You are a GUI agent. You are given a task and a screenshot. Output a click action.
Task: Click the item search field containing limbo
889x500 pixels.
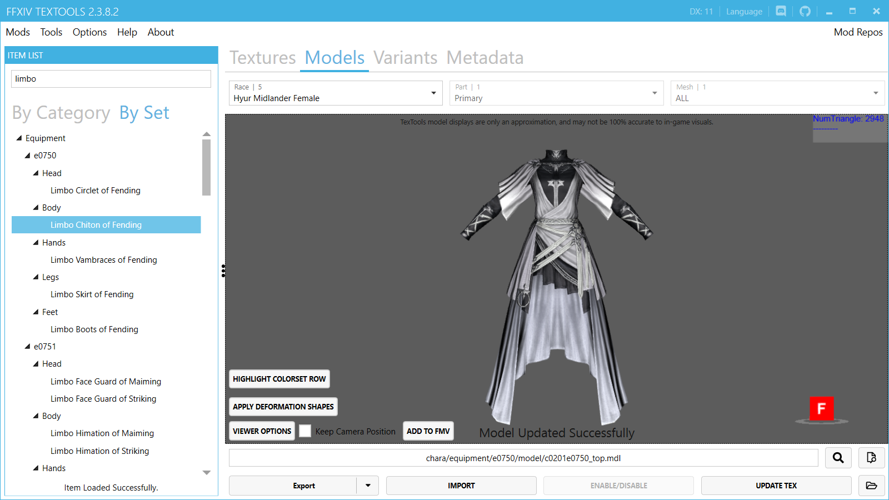pos(111,79)
